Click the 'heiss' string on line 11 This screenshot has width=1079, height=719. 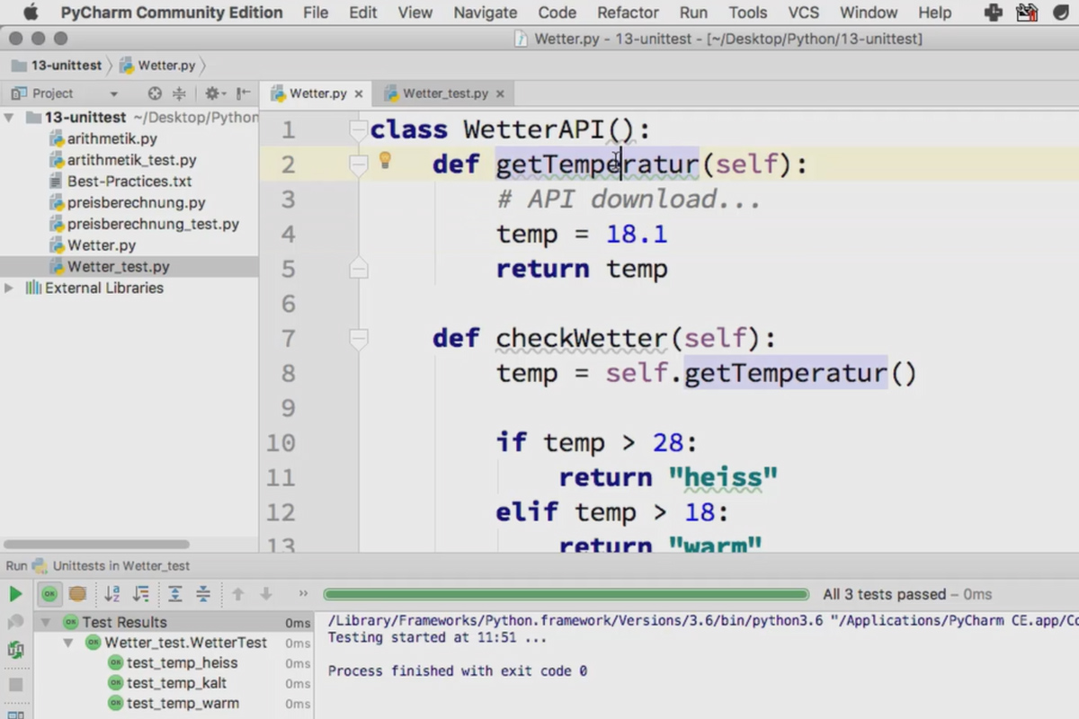(x=722, y=477)
